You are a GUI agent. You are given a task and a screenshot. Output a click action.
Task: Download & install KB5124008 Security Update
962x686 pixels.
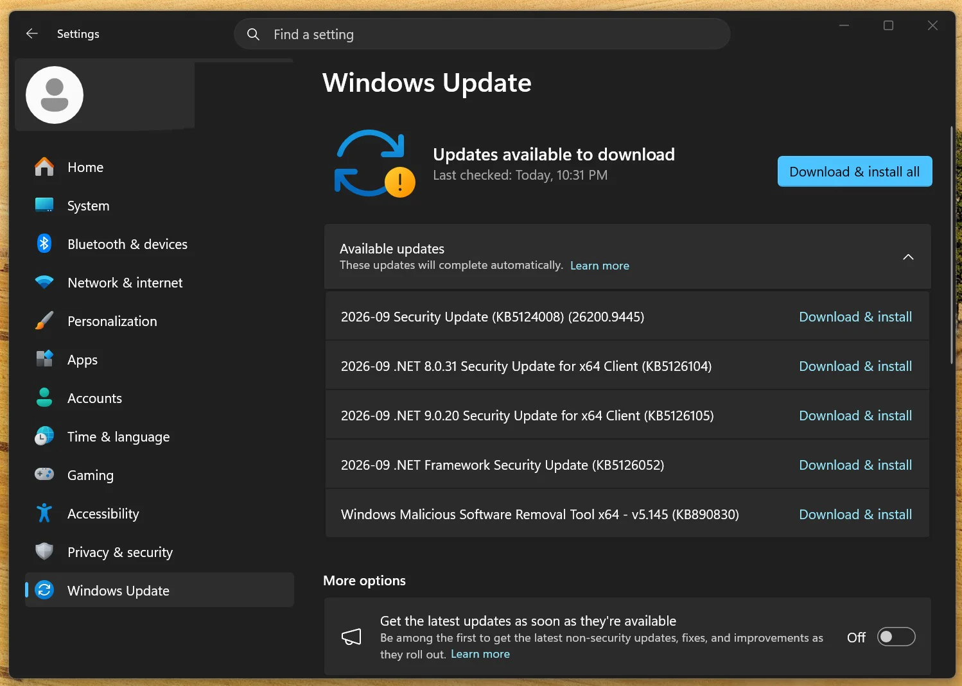pyautogui.click(x=855, y=317)
